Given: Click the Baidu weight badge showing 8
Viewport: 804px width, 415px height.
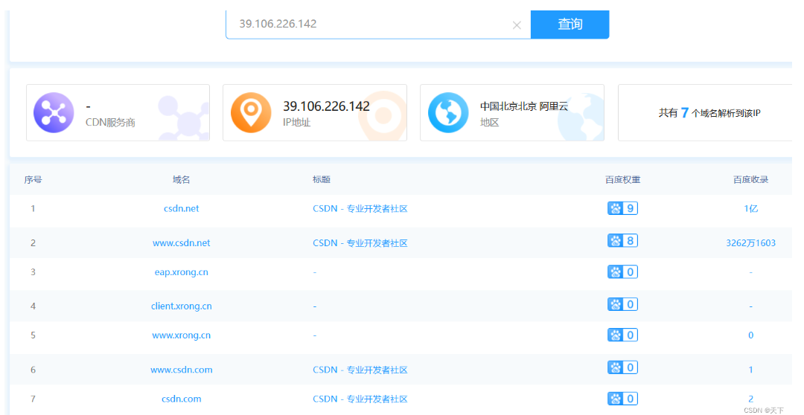Looking at the screenshot, I should pos(622,241).
